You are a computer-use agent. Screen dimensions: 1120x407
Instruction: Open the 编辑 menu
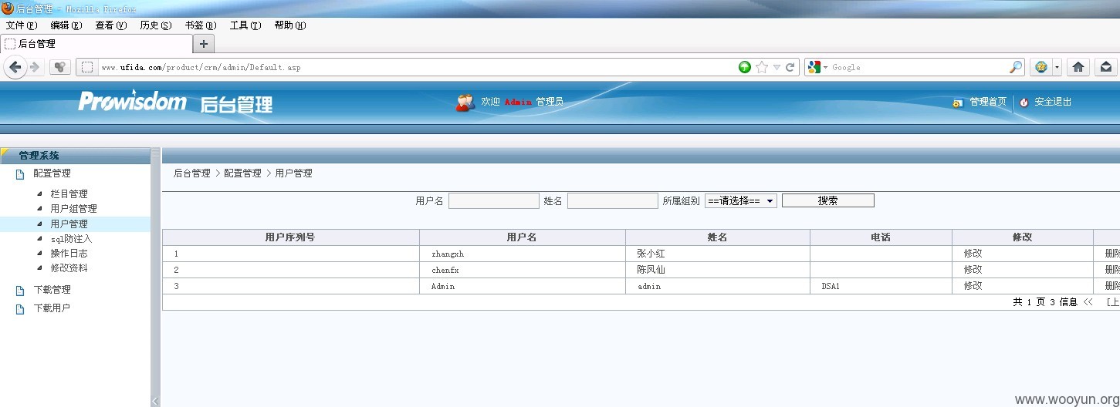[66, 25]
